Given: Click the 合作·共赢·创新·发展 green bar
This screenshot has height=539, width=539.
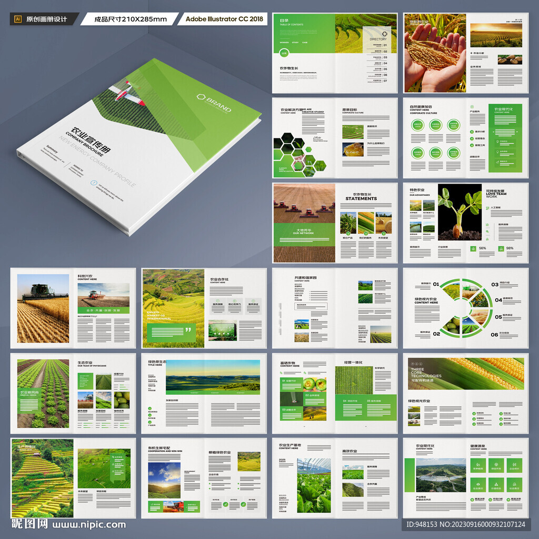Looking at the screenshot, I should pyautogui.click(x=104, y=311).
